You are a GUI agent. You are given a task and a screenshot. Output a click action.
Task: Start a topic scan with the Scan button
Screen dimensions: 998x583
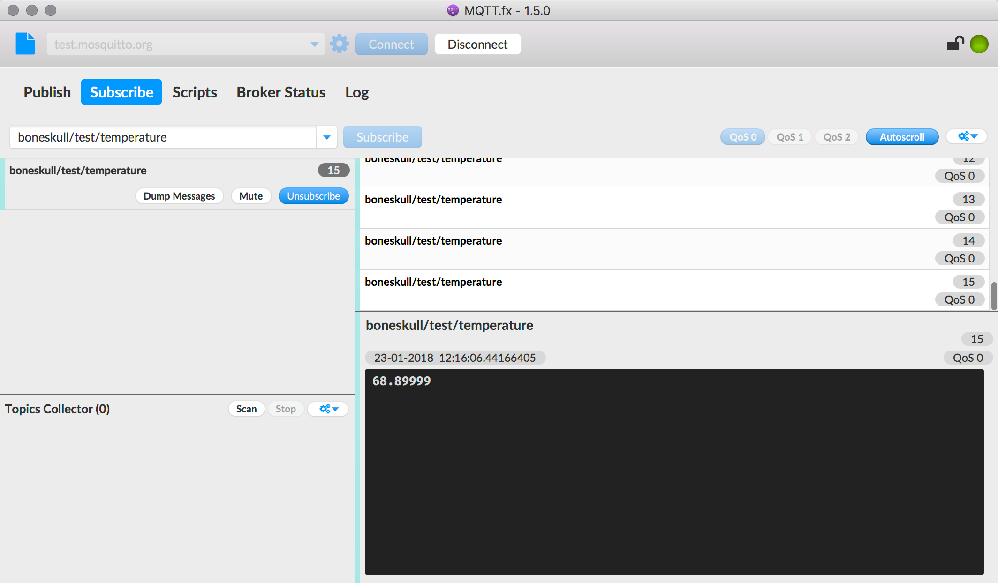pyautogui.click(x=246, y=409)
